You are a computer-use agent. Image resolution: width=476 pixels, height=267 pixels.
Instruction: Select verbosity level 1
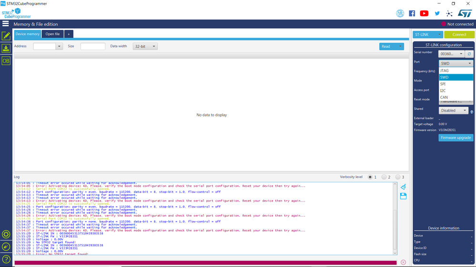pyautogui.click(x=370, y=177)
